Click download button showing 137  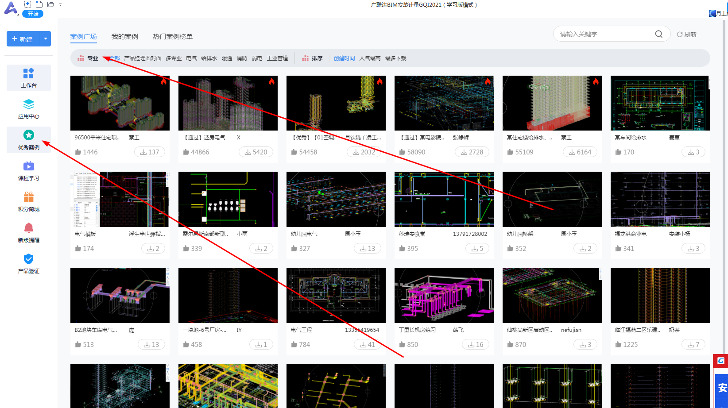coord(150,152)
